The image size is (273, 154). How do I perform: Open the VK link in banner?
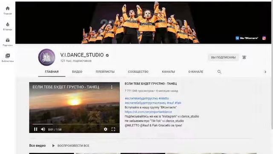(x=247, y=38)
